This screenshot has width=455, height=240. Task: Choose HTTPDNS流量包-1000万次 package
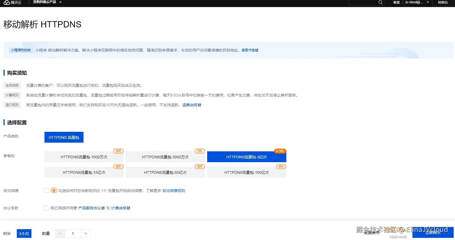[x=84, y=157]
